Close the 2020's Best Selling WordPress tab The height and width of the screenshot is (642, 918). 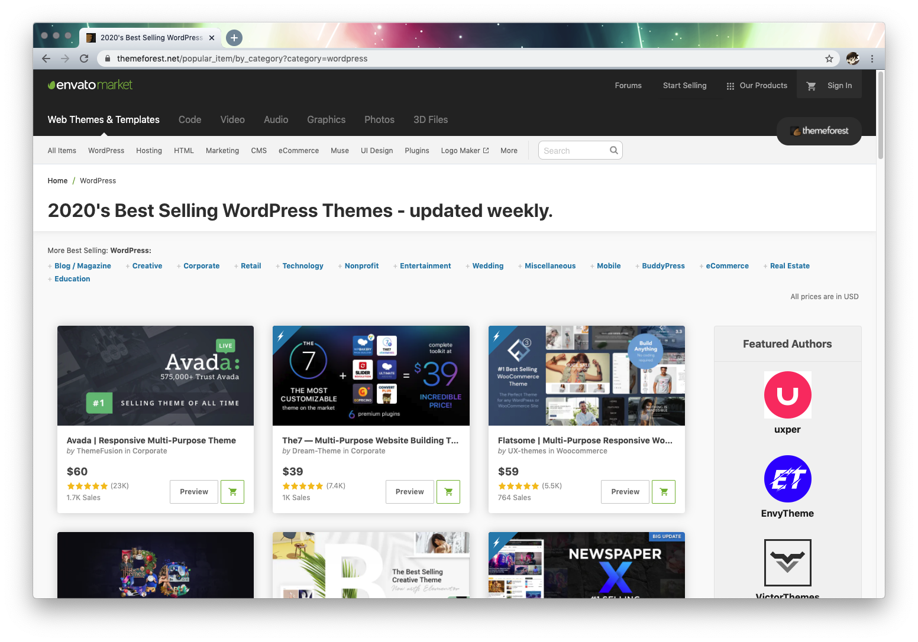click(x=212, y=38)
